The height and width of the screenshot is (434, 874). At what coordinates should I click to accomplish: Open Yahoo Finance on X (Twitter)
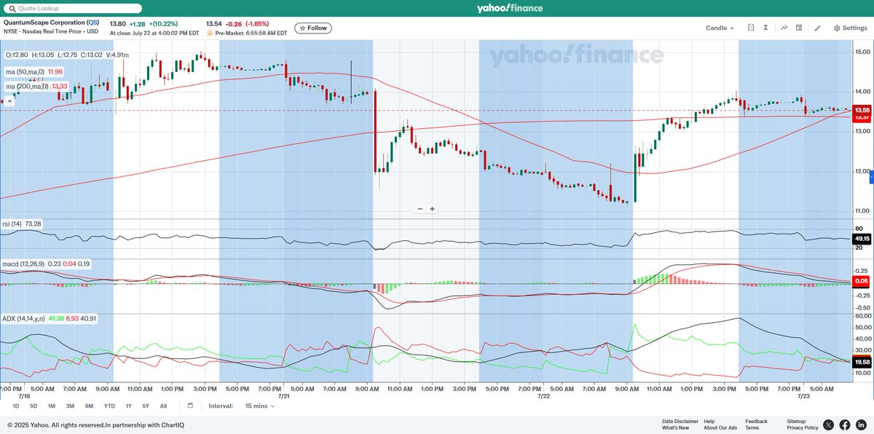tap(828, 425)
